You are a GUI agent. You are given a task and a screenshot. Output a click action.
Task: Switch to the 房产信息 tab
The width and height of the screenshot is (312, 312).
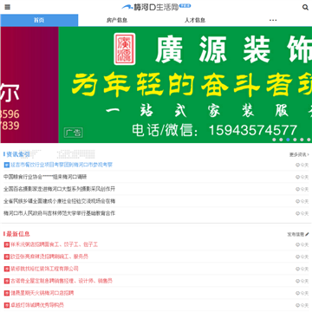click(x=117, y=20)
